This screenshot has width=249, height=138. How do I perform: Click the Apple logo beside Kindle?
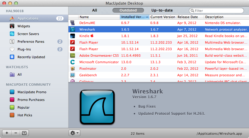[x=92, y=36]
